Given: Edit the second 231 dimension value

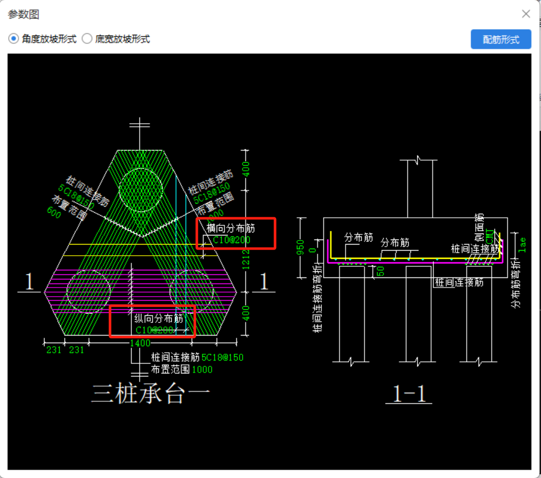Looking at the screenshot, I should pos(77,350).
